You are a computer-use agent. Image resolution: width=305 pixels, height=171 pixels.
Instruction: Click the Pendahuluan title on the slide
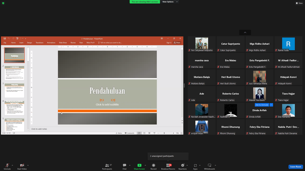click(107, 91)
